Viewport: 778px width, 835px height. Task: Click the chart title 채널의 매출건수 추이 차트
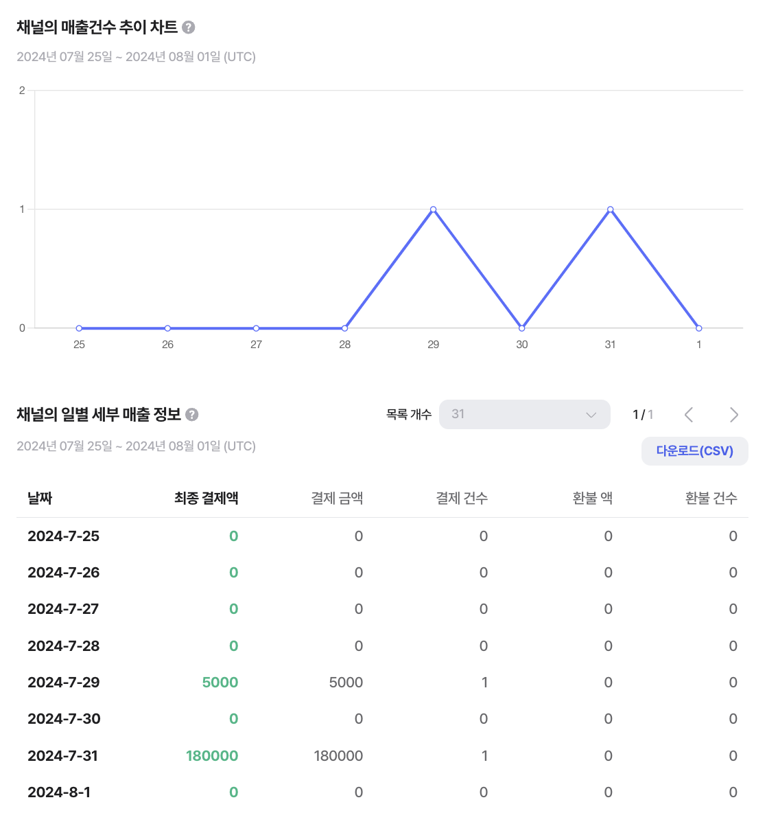(97, 27)
